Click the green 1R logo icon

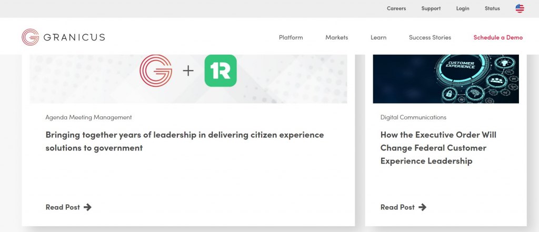(220, 70)
